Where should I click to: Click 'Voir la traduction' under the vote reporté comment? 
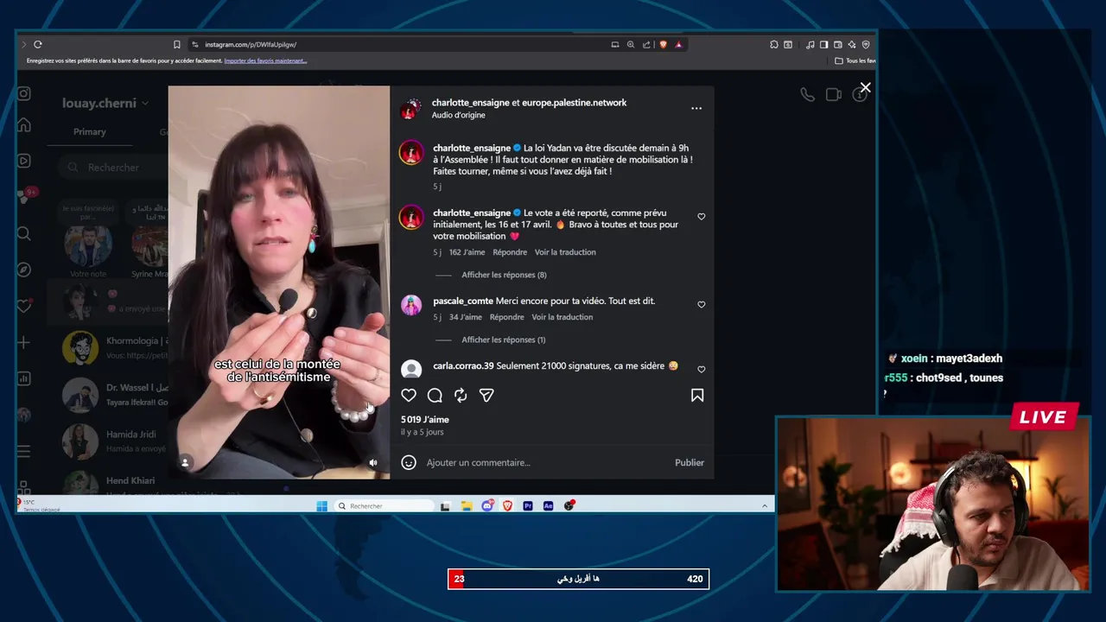tap(565, 252)
